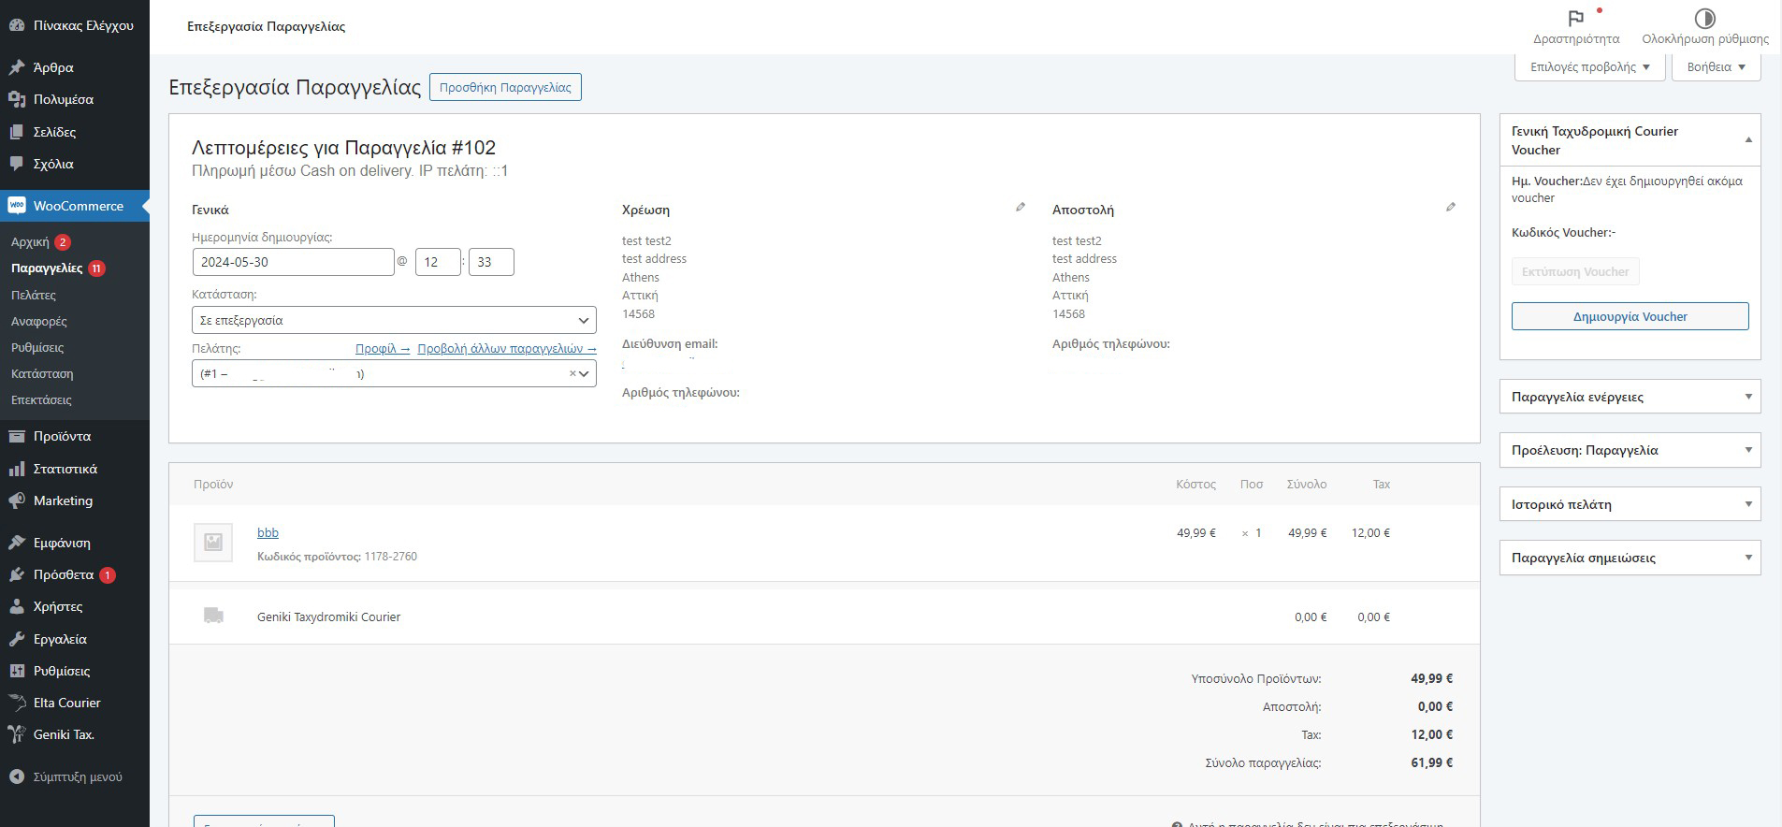The height and width of the screenshot is (827, 1782).
Task: Open the Elta Courier sidebar item
Action: click(66, 703)
